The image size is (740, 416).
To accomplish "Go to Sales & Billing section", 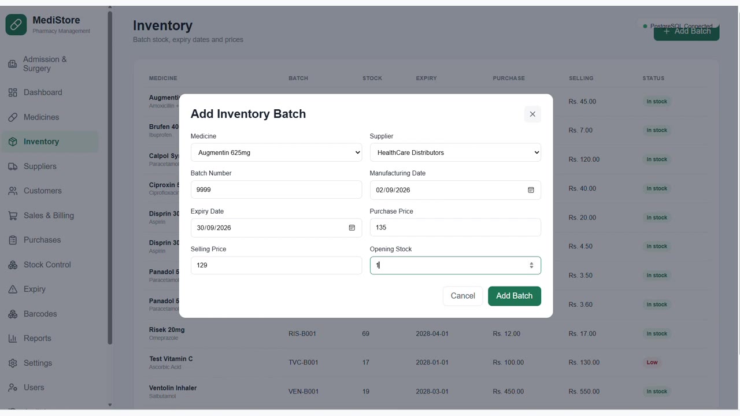I will (49, 216).
